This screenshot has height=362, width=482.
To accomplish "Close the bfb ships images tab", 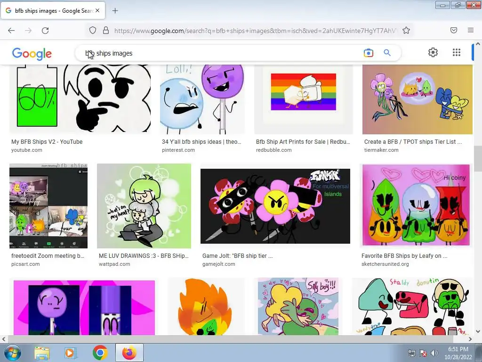I will tap(97, 10).
